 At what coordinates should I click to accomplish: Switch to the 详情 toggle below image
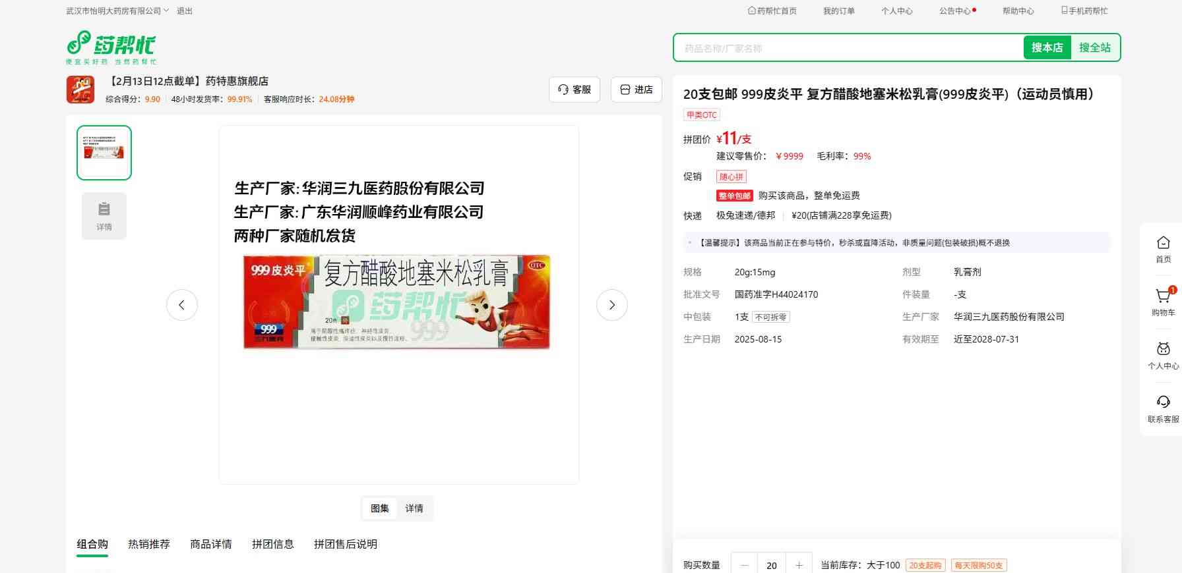point(414,508)
